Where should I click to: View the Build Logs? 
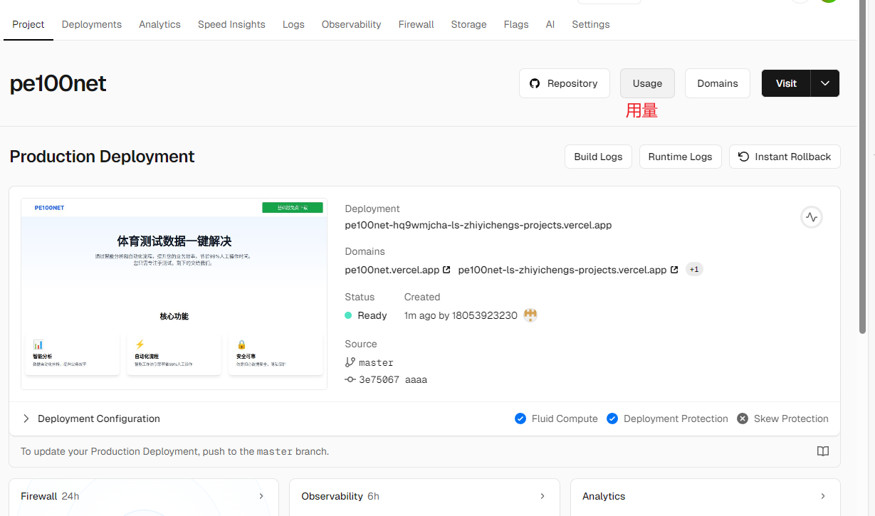598,157
